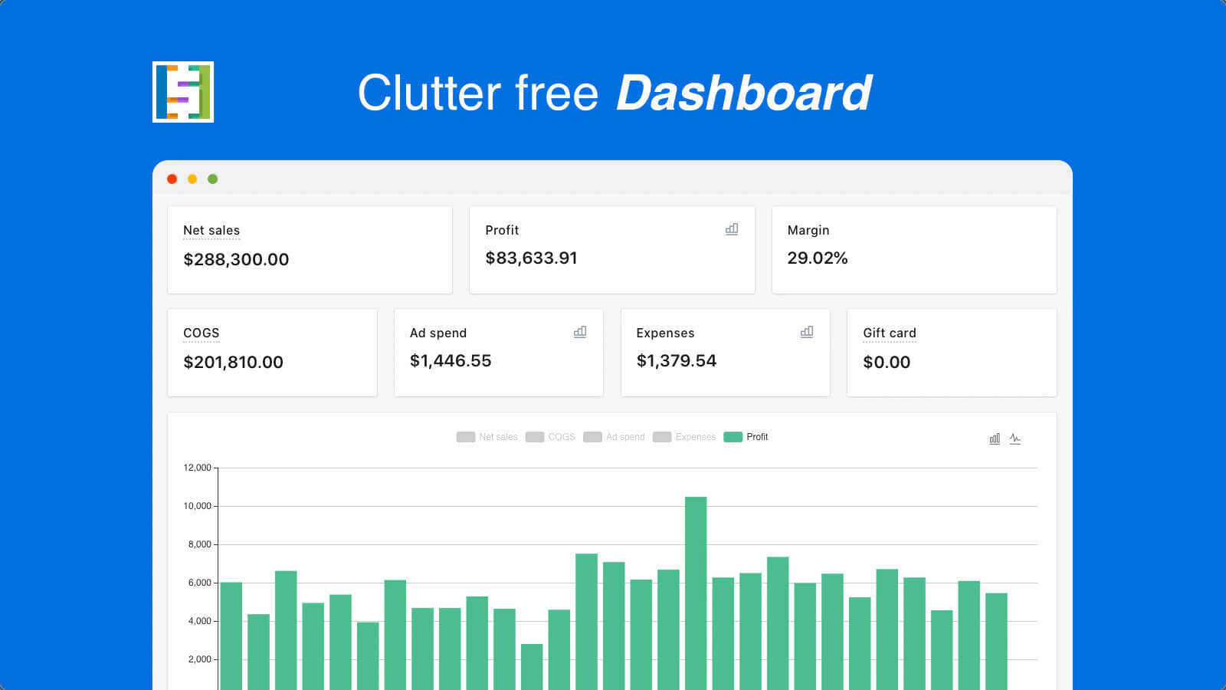Select the tallest green profit bar

pyautogui.click(x=696, y=583)
